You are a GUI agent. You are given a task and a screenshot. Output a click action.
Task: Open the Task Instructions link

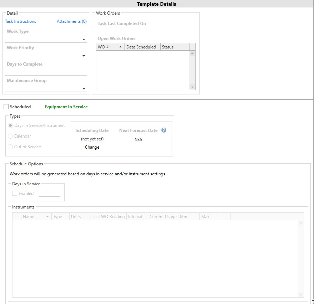pyautogui.click(x=20, y=21)
